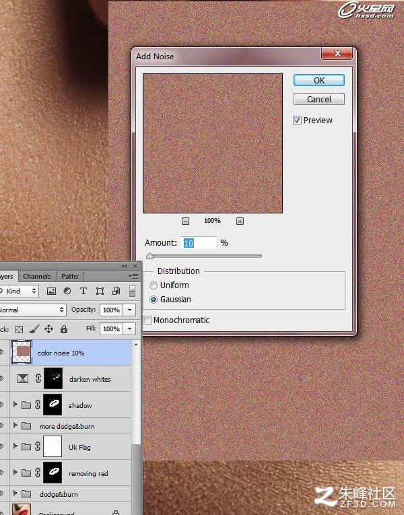Expand the removing red group
404x515 pixels.
15,472
